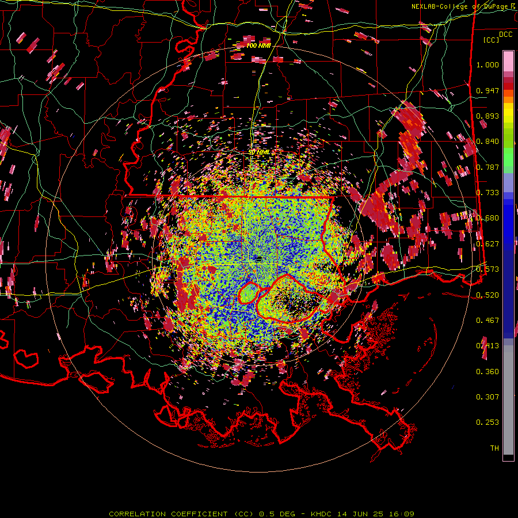Select the 0.360 legend value
518x518 pixels.
(x=487, y=372)
